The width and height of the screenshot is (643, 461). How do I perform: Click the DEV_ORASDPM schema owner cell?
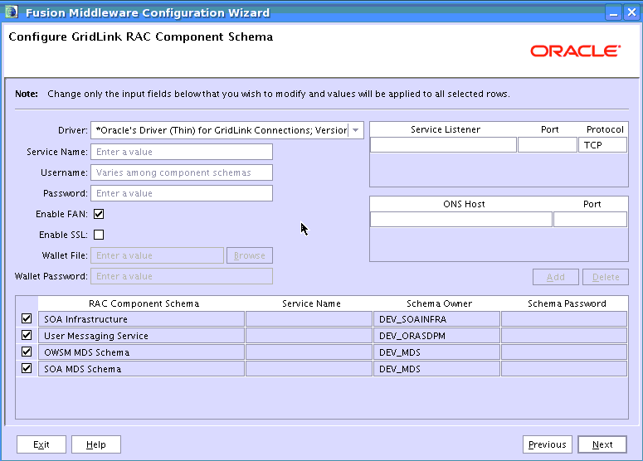coord(436,336)
